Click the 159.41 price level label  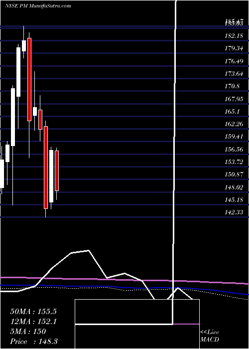(234, 137)
